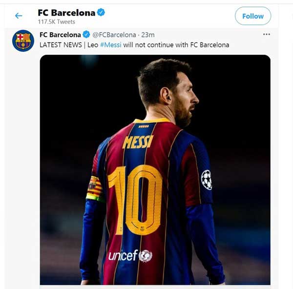Click the @FCBarcelona handle
This screenshot has height=289, width=293.
[x=114, y=35]
